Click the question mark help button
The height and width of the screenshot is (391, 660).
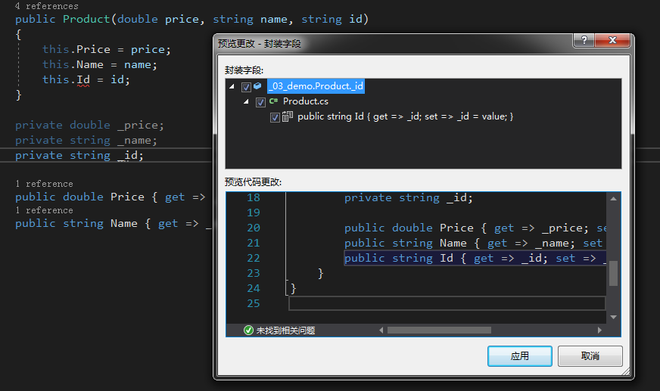point(584,40)
